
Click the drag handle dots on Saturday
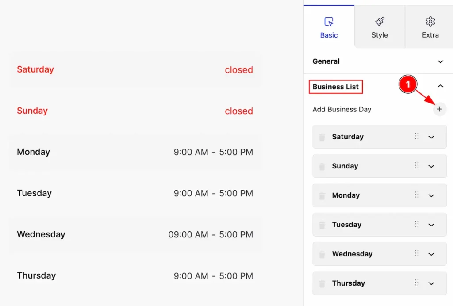pos(416,136)
